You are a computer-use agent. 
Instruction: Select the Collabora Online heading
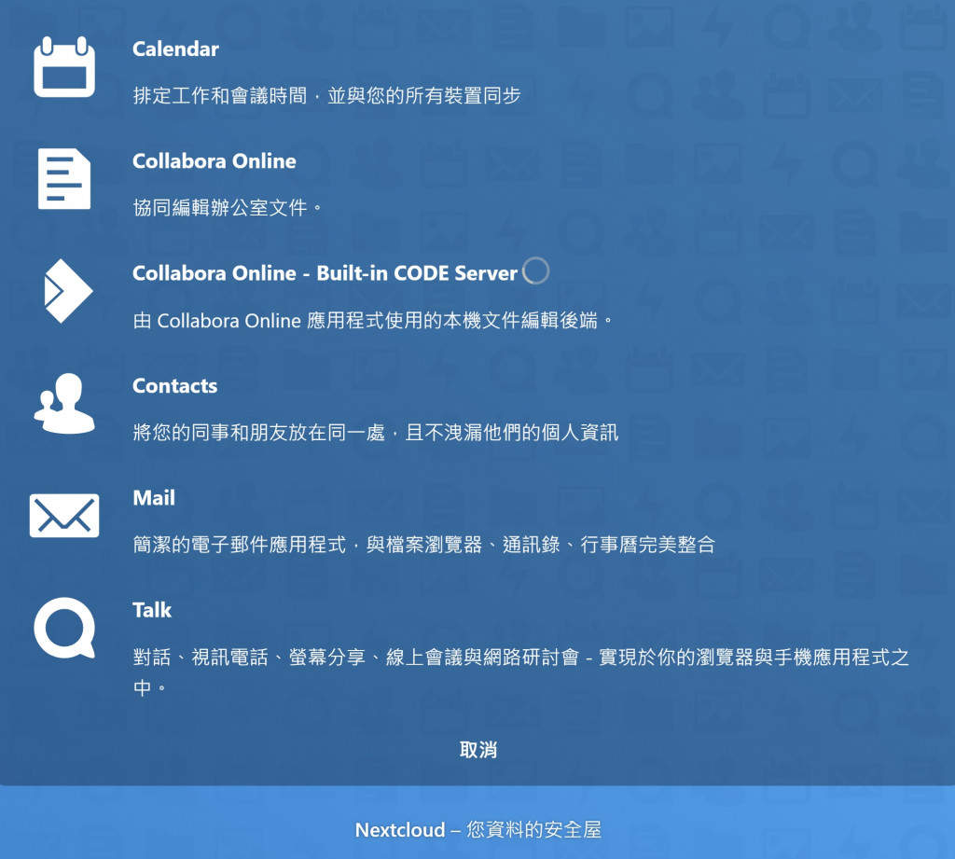pos(215,161)
